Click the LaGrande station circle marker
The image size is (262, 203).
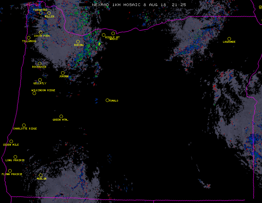coord(229,39)
